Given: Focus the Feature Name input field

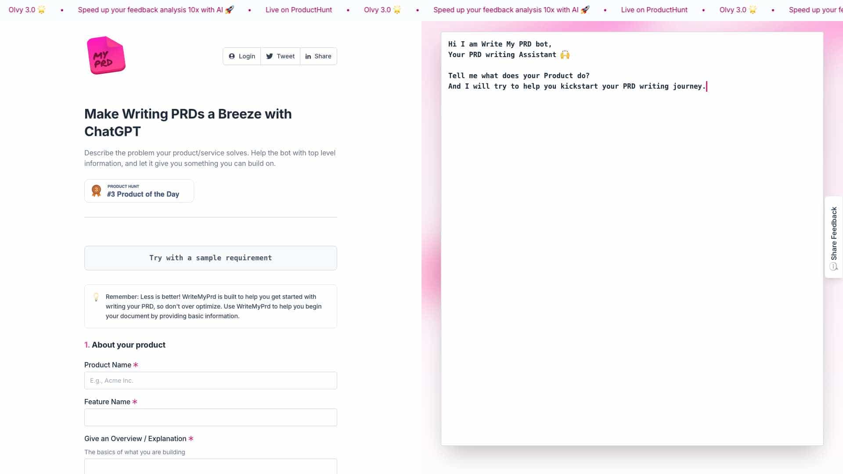Looking at the screenshot, I should pos(211,417).
